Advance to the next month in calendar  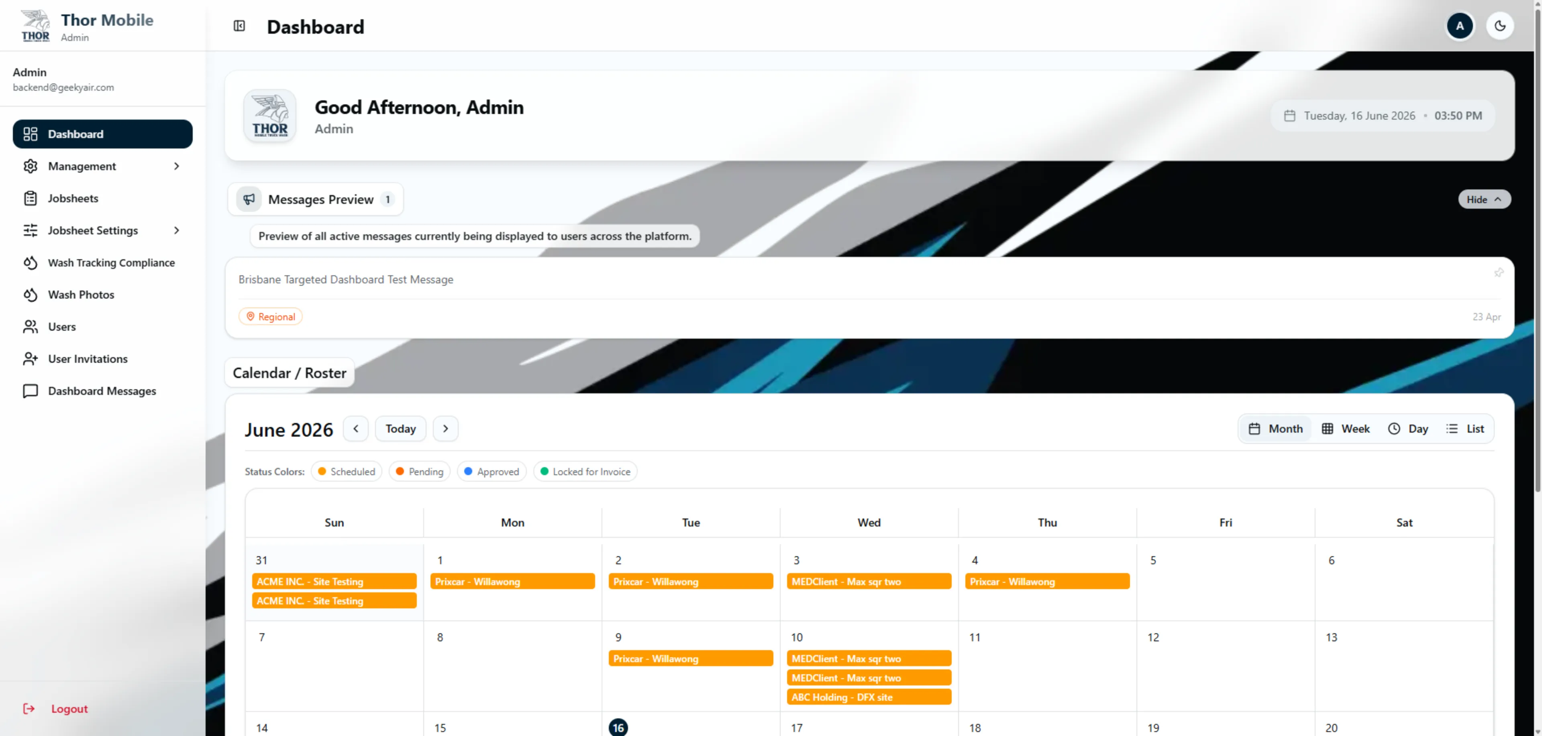445,429
